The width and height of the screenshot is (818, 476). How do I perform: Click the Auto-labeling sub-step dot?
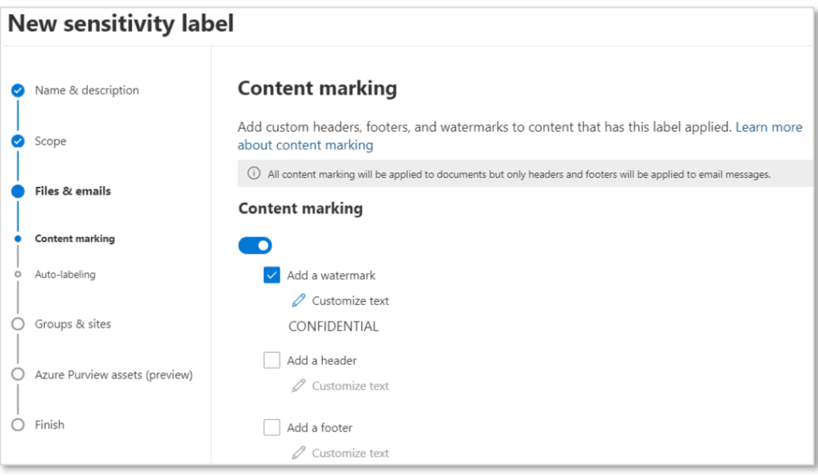pyautogui.click(x=18, y=274)
